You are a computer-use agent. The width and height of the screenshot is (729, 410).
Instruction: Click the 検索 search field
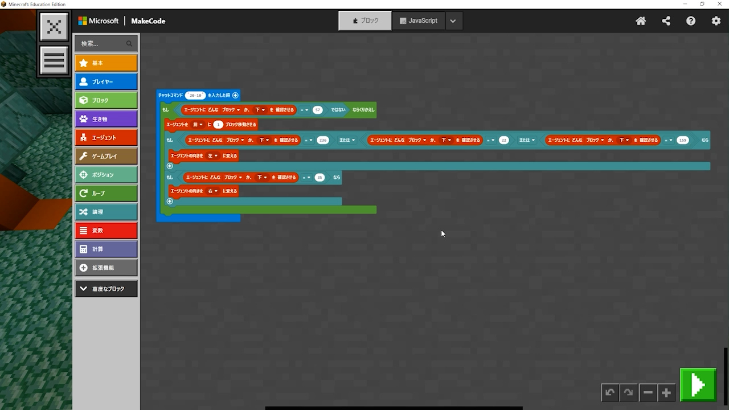[x=103, y=43]
